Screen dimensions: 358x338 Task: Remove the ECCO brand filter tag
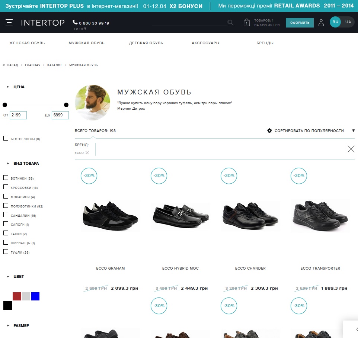pos(87,153)
